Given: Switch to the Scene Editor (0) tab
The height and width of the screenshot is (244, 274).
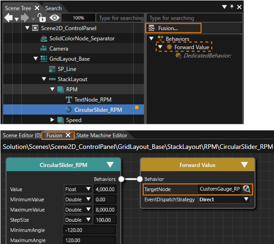Looking at the screenshot, I should point(22,135).
